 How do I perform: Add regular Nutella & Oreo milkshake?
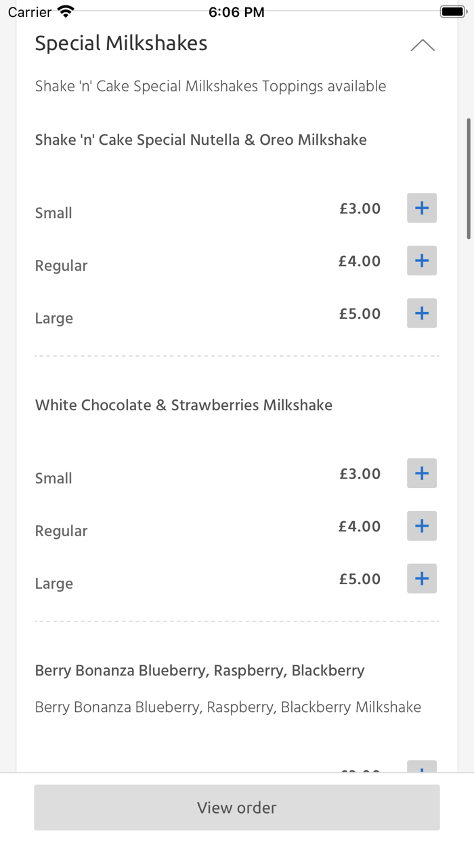[421, 260]
